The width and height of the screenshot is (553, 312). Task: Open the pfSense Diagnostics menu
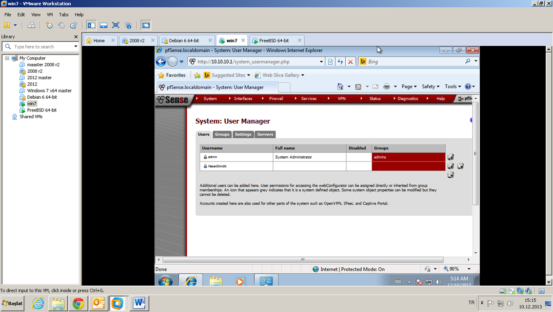(408, 99)
